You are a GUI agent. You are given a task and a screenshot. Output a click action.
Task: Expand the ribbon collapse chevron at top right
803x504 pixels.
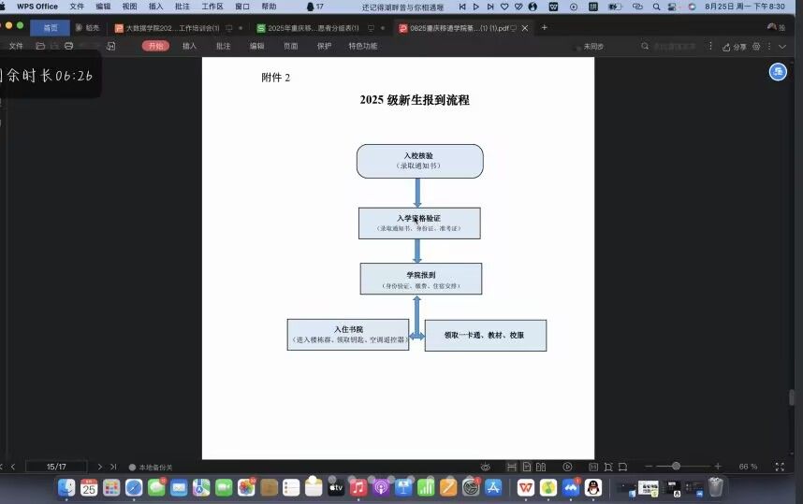pos(782,46)
